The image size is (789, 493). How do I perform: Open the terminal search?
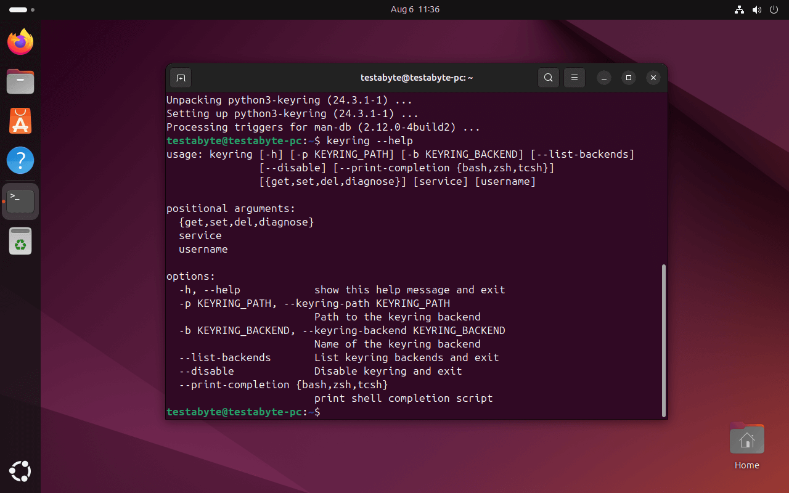pyautogui.click(x=548, y=78)
